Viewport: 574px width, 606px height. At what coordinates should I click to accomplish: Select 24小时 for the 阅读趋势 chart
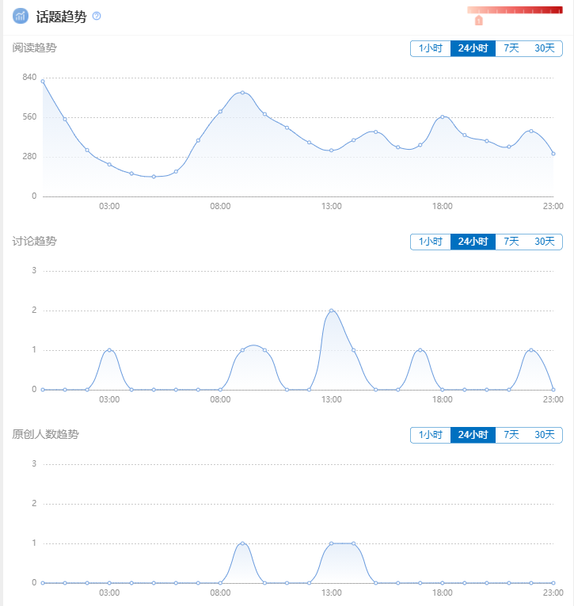[x=473, y=48]
